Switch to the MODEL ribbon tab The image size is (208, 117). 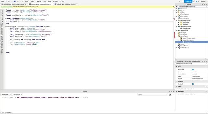[32, 1]
